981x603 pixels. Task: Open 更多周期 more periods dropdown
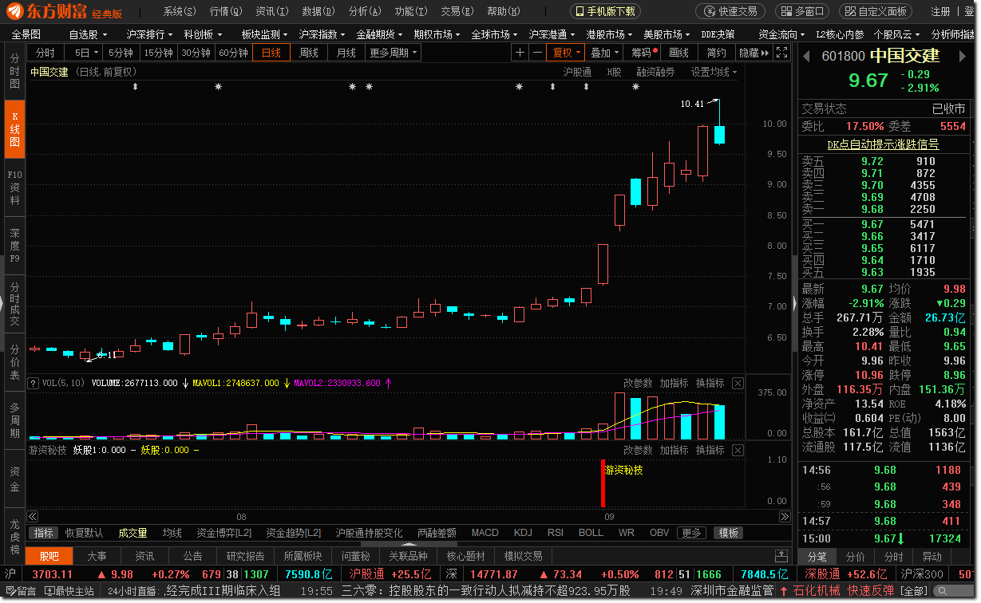click(x=394, y=53)
